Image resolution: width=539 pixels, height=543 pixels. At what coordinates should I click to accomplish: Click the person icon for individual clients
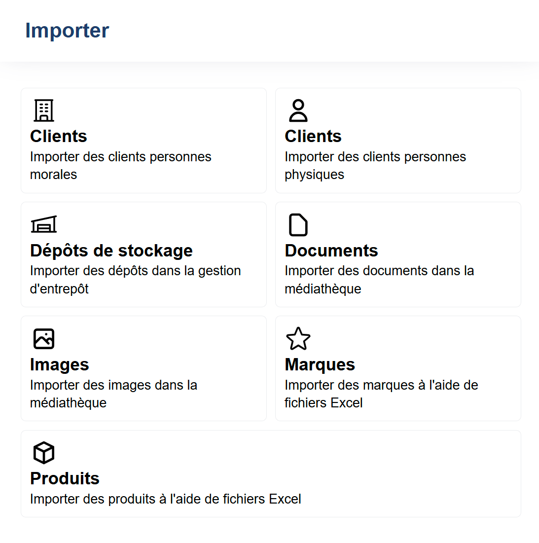tap(298, 110)
